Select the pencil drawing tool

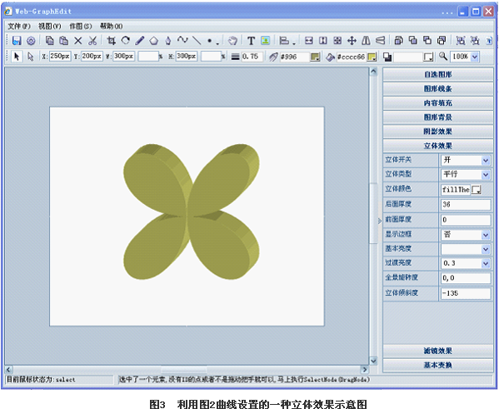tap(140, 41)
